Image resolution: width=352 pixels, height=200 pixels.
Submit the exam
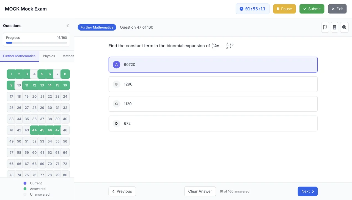(x=312, y=9)
